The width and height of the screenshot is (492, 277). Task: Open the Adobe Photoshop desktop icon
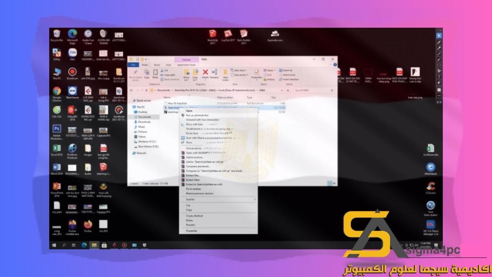click(x=57, y=132)
